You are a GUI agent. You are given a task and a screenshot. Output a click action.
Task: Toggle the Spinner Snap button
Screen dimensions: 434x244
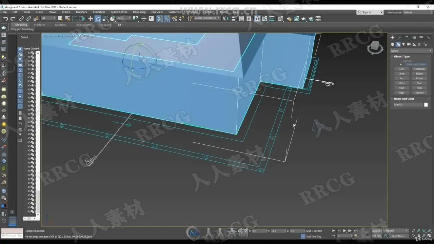pos(182,19)
